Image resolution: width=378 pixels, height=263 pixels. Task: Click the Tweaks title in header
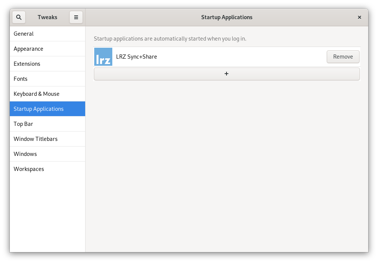tap(47, 17)
